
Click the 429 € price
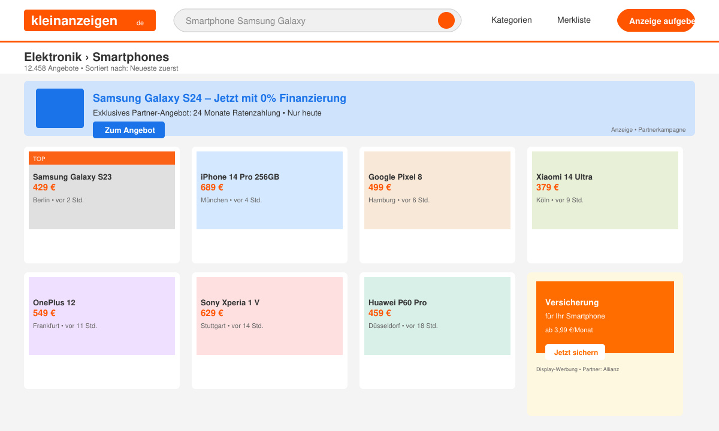44,187
